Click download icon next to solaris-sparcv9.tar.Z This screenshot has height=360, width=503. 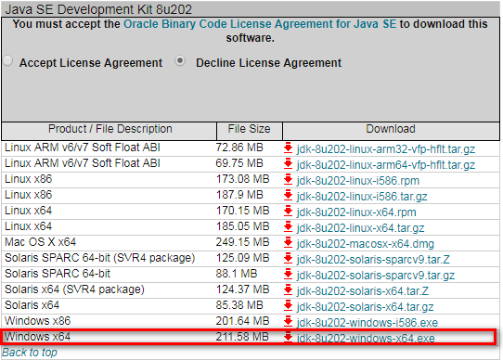coord(288,259)
